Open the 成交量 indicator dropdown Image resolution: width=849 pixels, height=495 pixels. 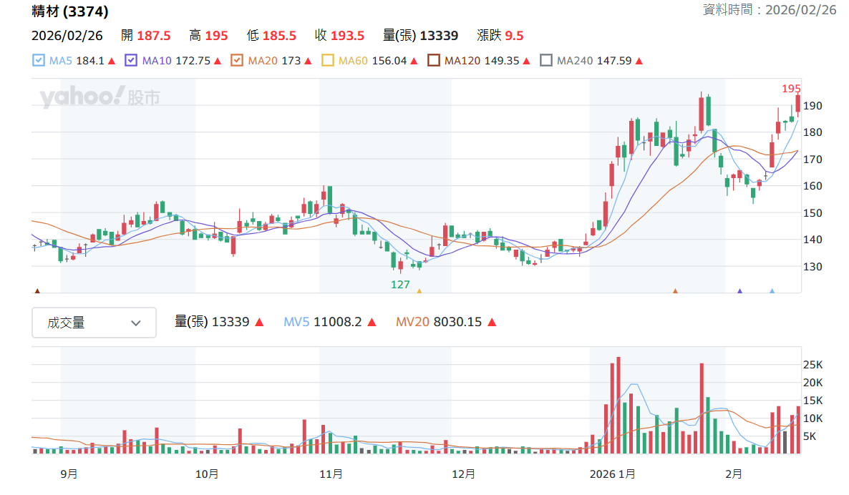tap(94, 323)
